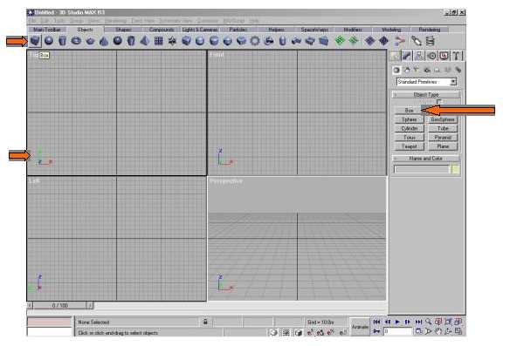
Task: Open the Hierarchy command panel tab
Action: 419,56
